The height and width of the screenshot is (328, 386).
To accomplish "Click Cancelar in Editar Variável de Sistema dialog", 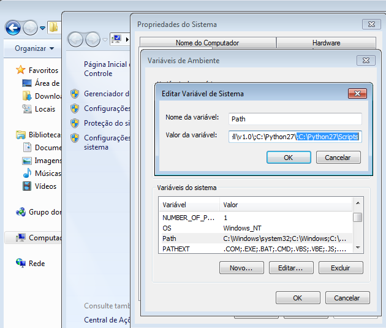I will coord(338,158).
